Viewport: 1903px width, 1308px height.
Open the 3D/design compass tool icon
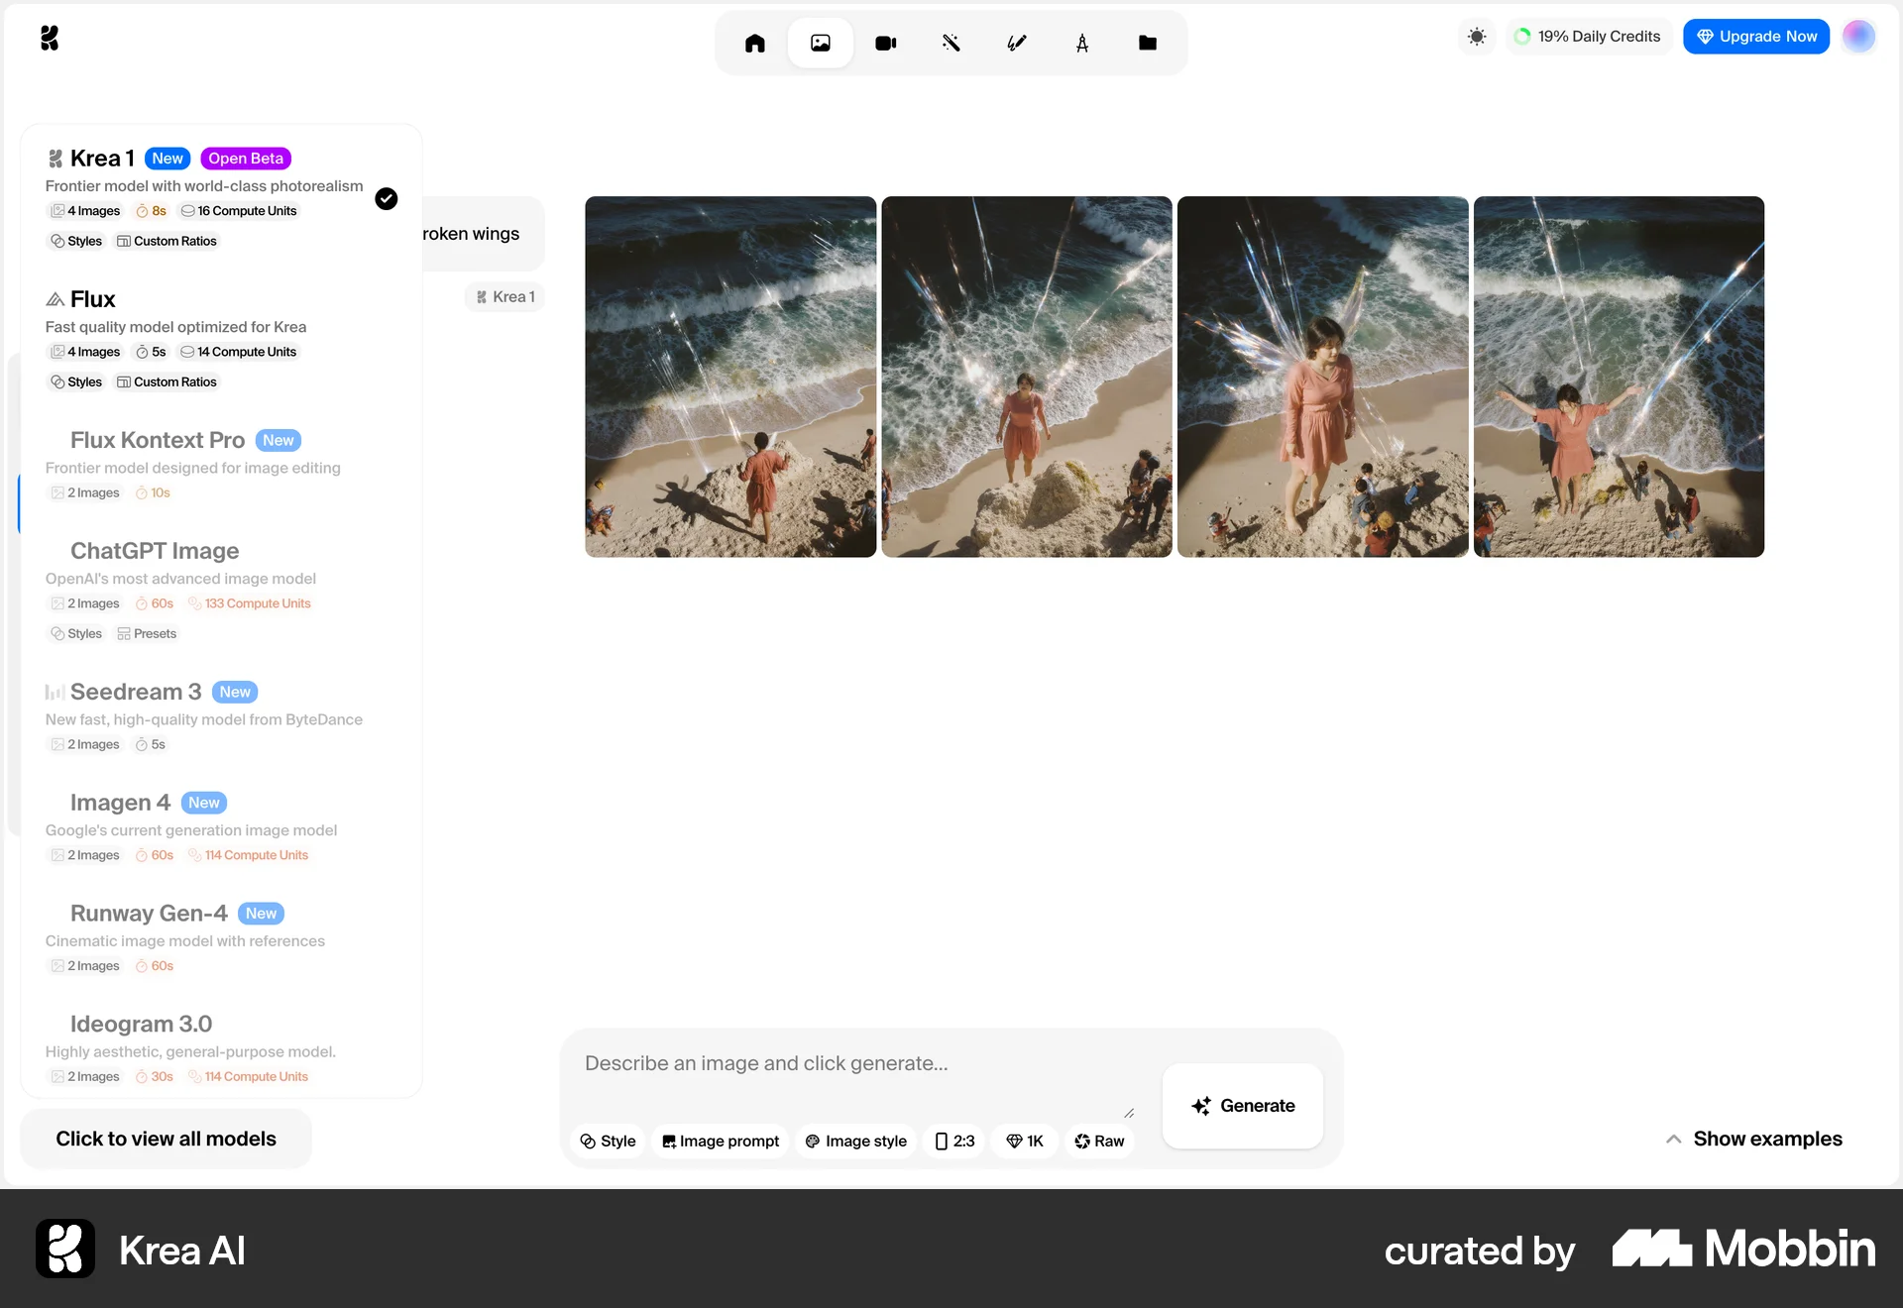(x=1082, y=43)
